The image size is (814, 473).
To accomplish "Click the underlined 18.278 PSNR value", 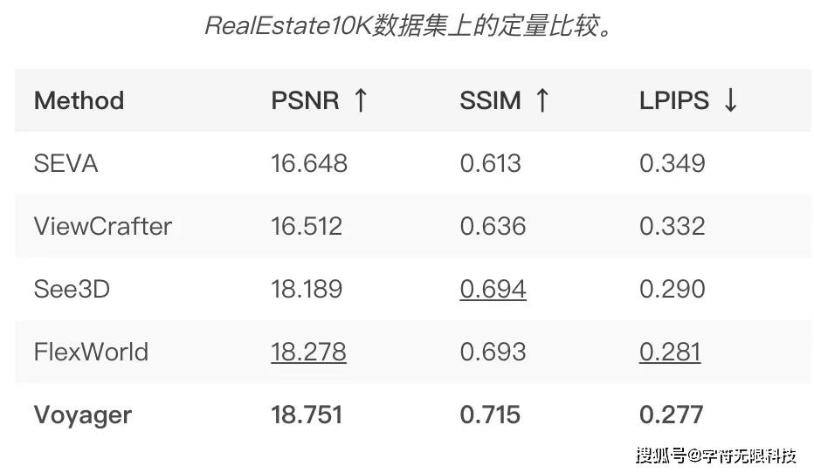I will tap(308, 353).
